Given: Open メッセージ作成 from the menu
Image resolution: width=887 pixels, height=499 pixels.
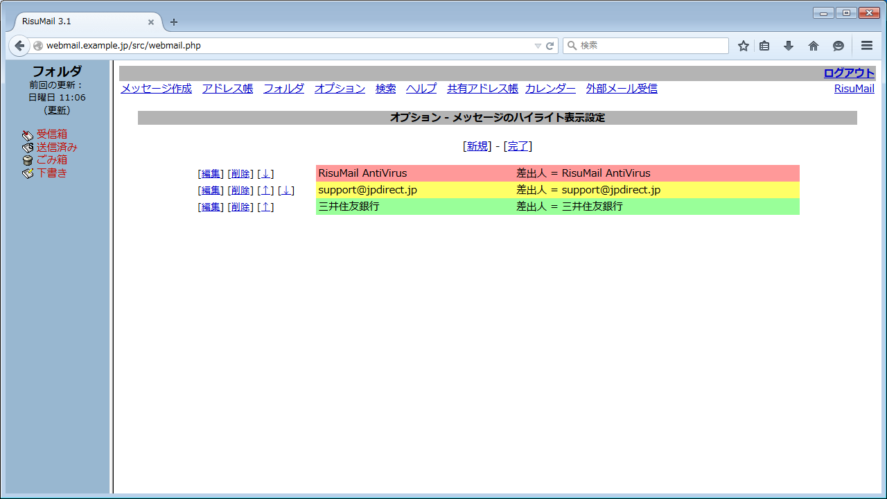Looking at the screenshot, I should coord(156,89).
